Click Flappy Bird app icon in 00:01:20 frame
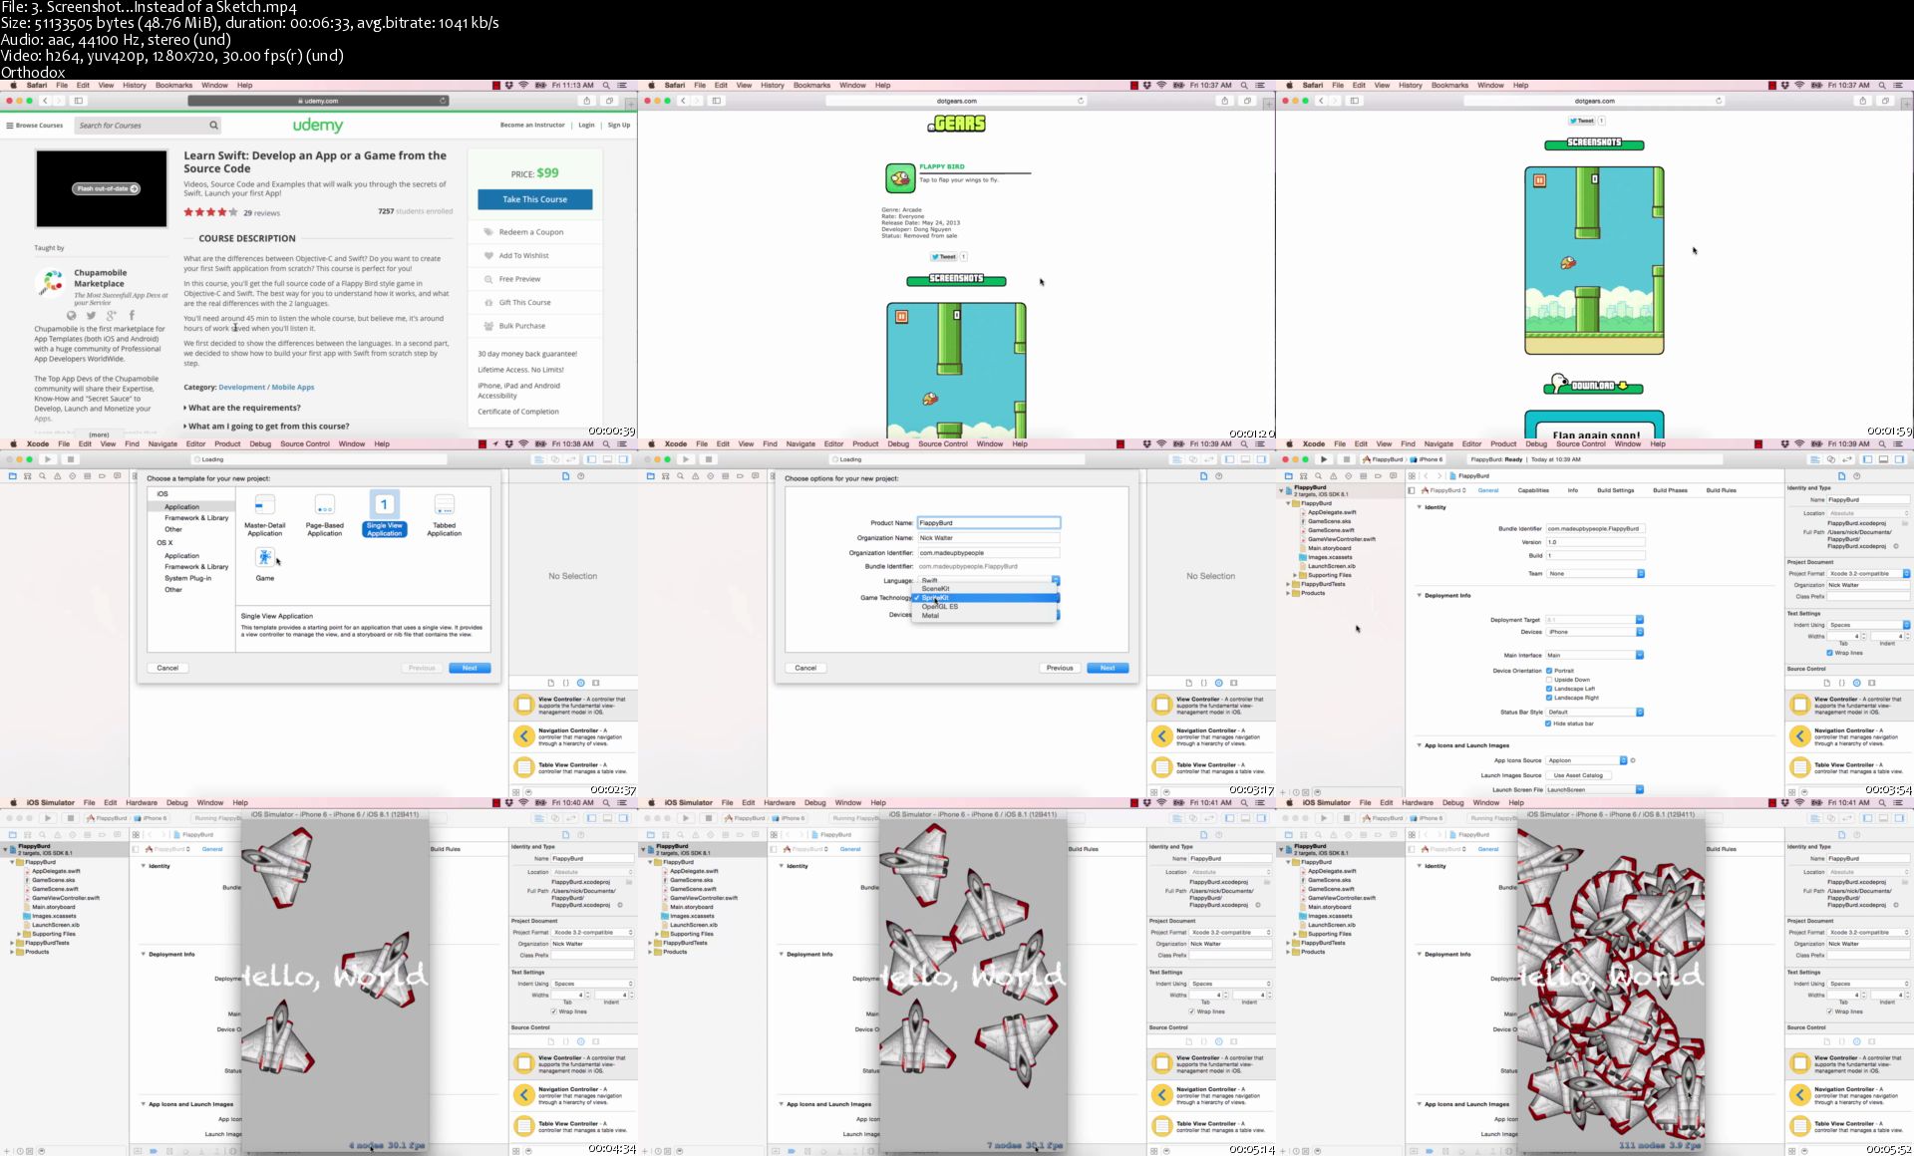Screen dimensions: 1914x1156 900,178
